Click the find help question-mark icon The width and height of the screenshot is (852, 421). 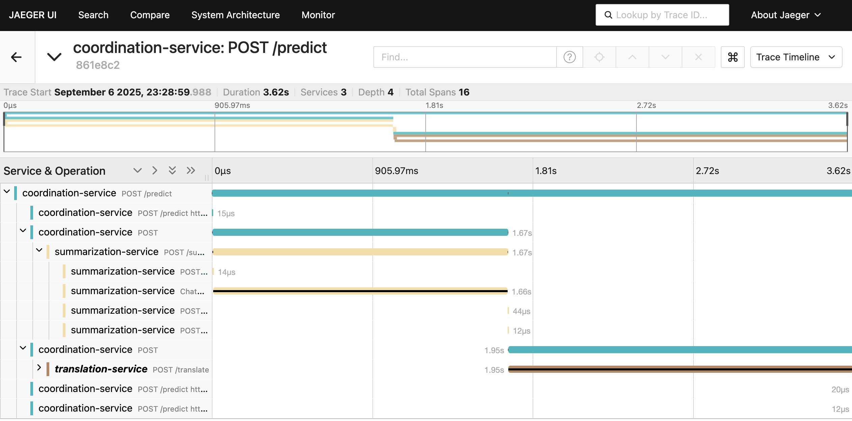click(569, 57)
